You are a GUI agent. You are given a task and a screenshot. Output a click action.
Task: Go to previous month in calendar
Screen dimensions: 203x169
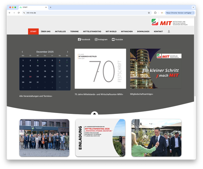point(22,52)
